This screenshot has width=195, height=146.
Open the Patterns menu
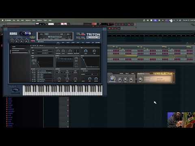click(28, 20)
